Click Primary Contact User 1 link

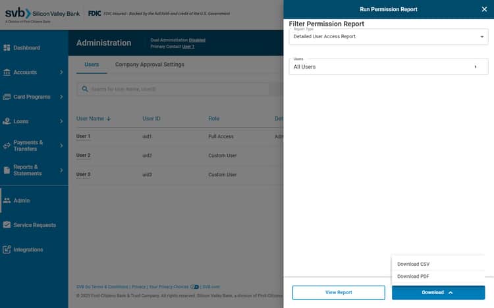(188, 47)
